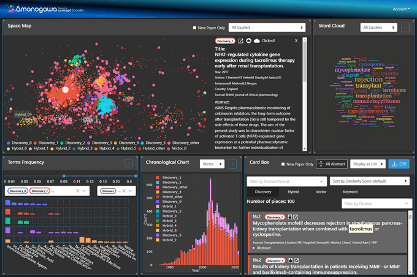Collapse the Word Cloud panel icon
The image size is (417, 277).
pos(405,28)
